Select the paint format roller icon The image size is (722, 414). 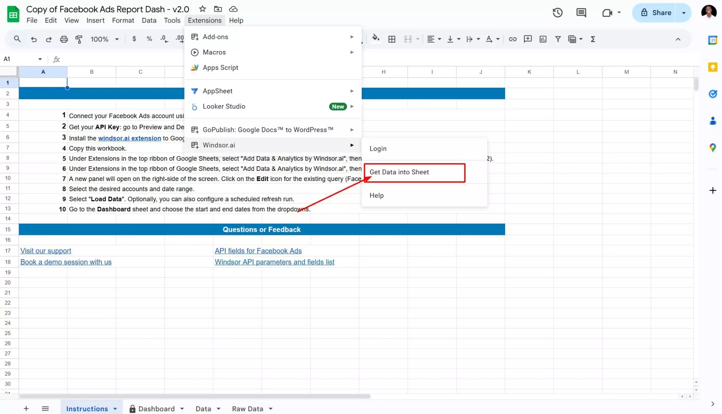point(79,39)
